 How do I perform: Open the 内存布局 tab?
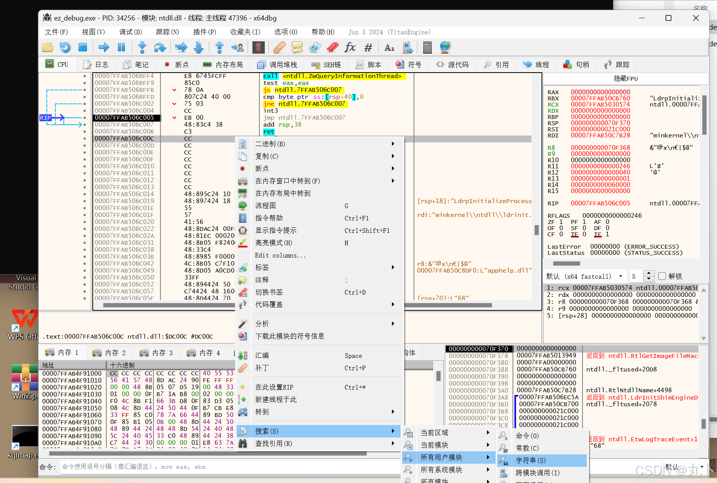223,64
